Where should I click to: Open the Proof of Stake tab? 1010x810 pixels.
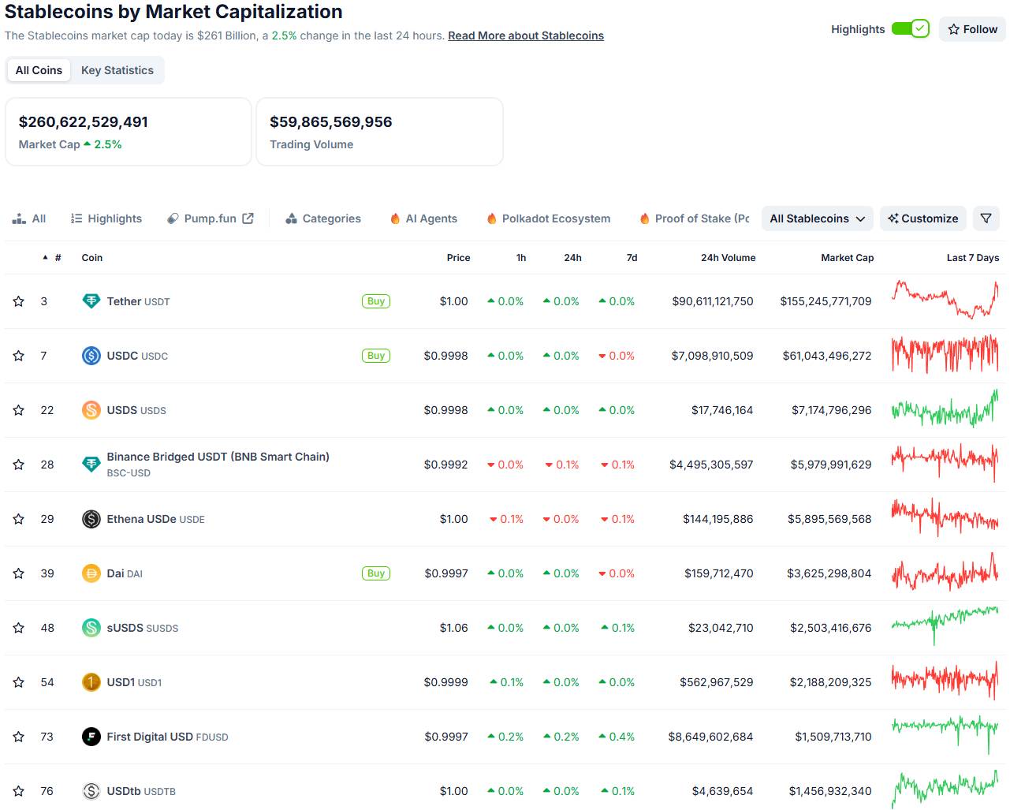pos(694,218)
